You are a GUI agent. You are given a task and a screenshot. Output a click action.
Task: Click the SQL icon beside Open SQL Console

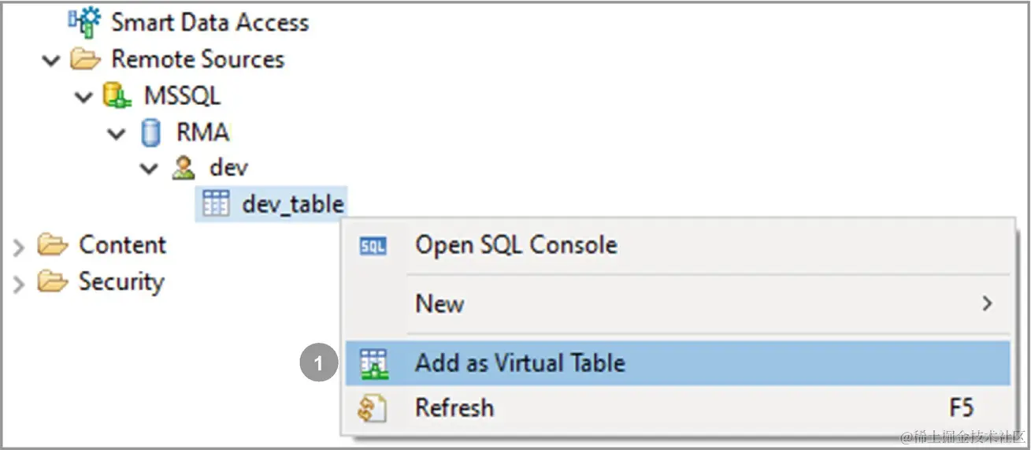coord(373,247)
